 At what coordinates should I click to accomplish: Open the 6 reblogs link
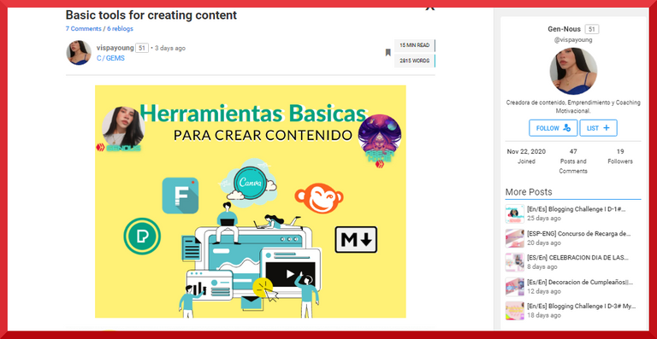coord(120,29)
